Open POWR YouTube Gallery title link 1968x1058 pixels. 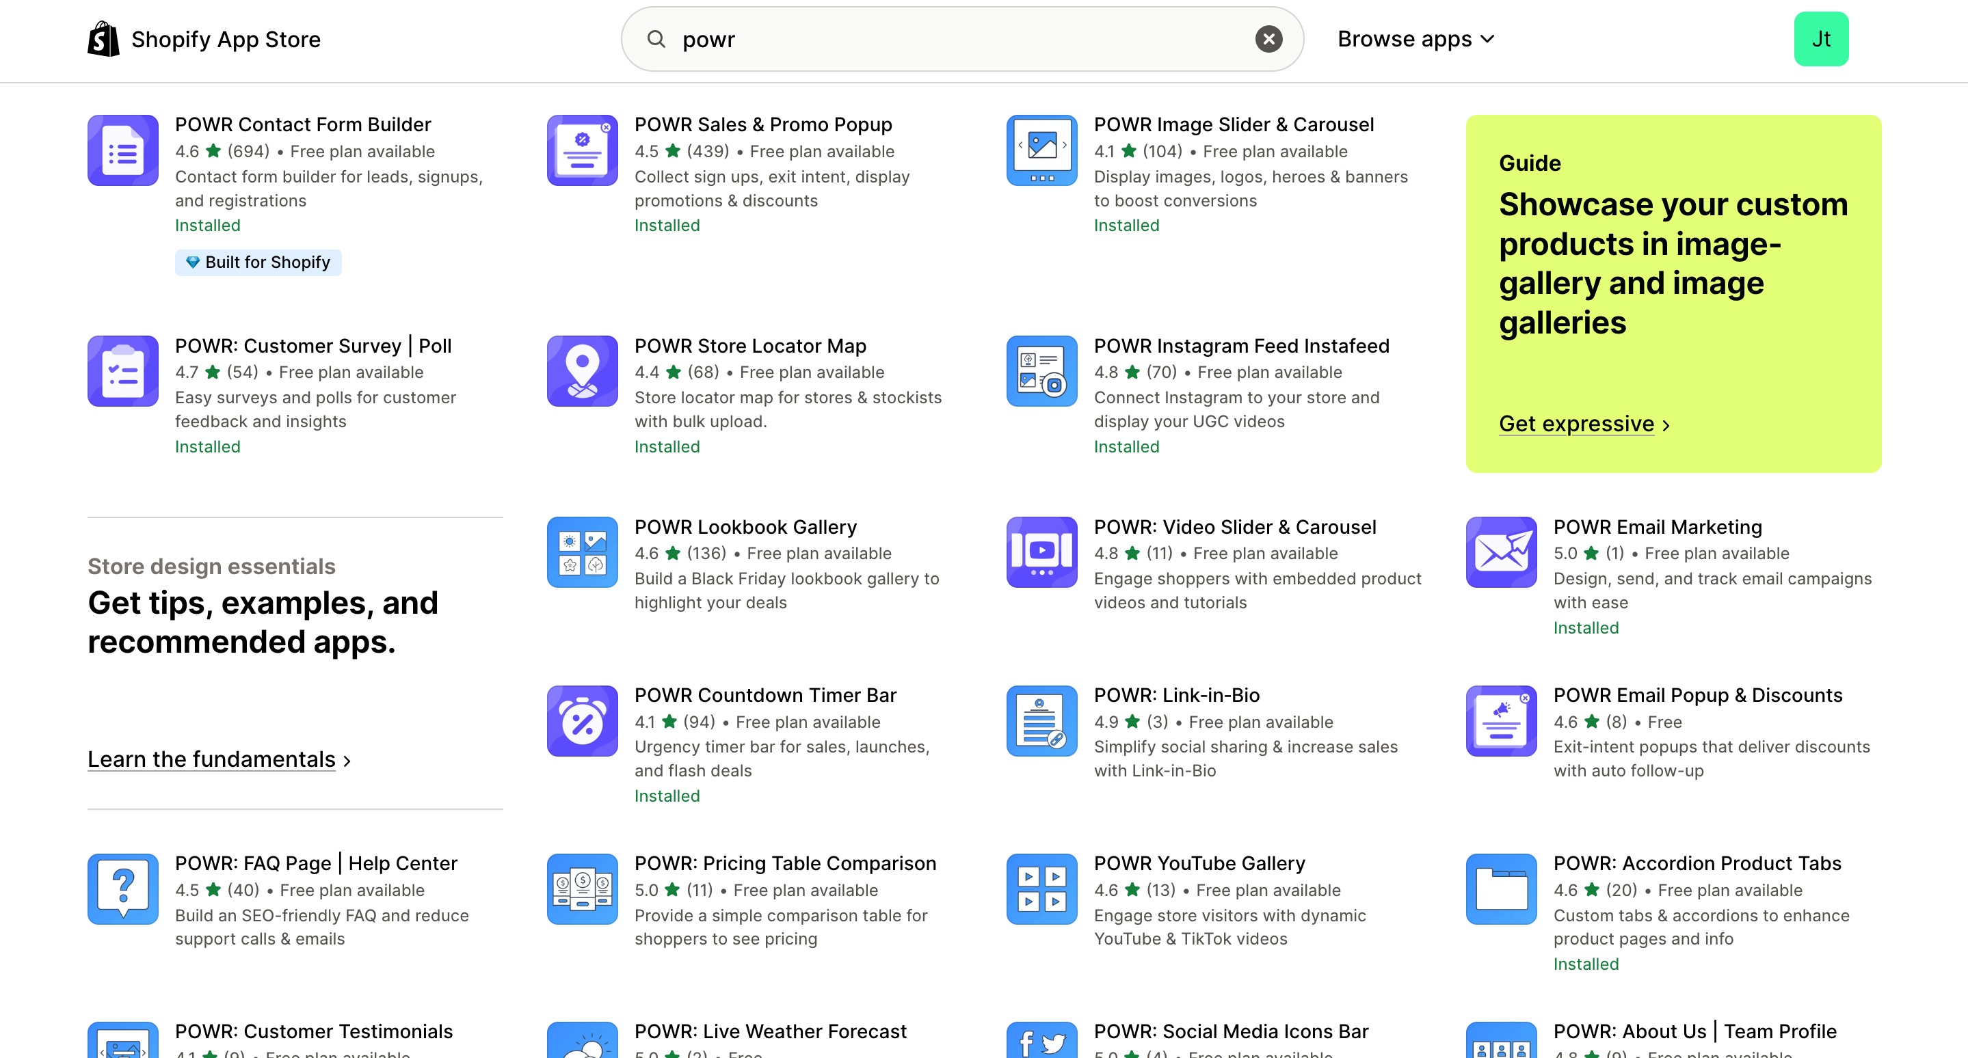point(1199,863)
